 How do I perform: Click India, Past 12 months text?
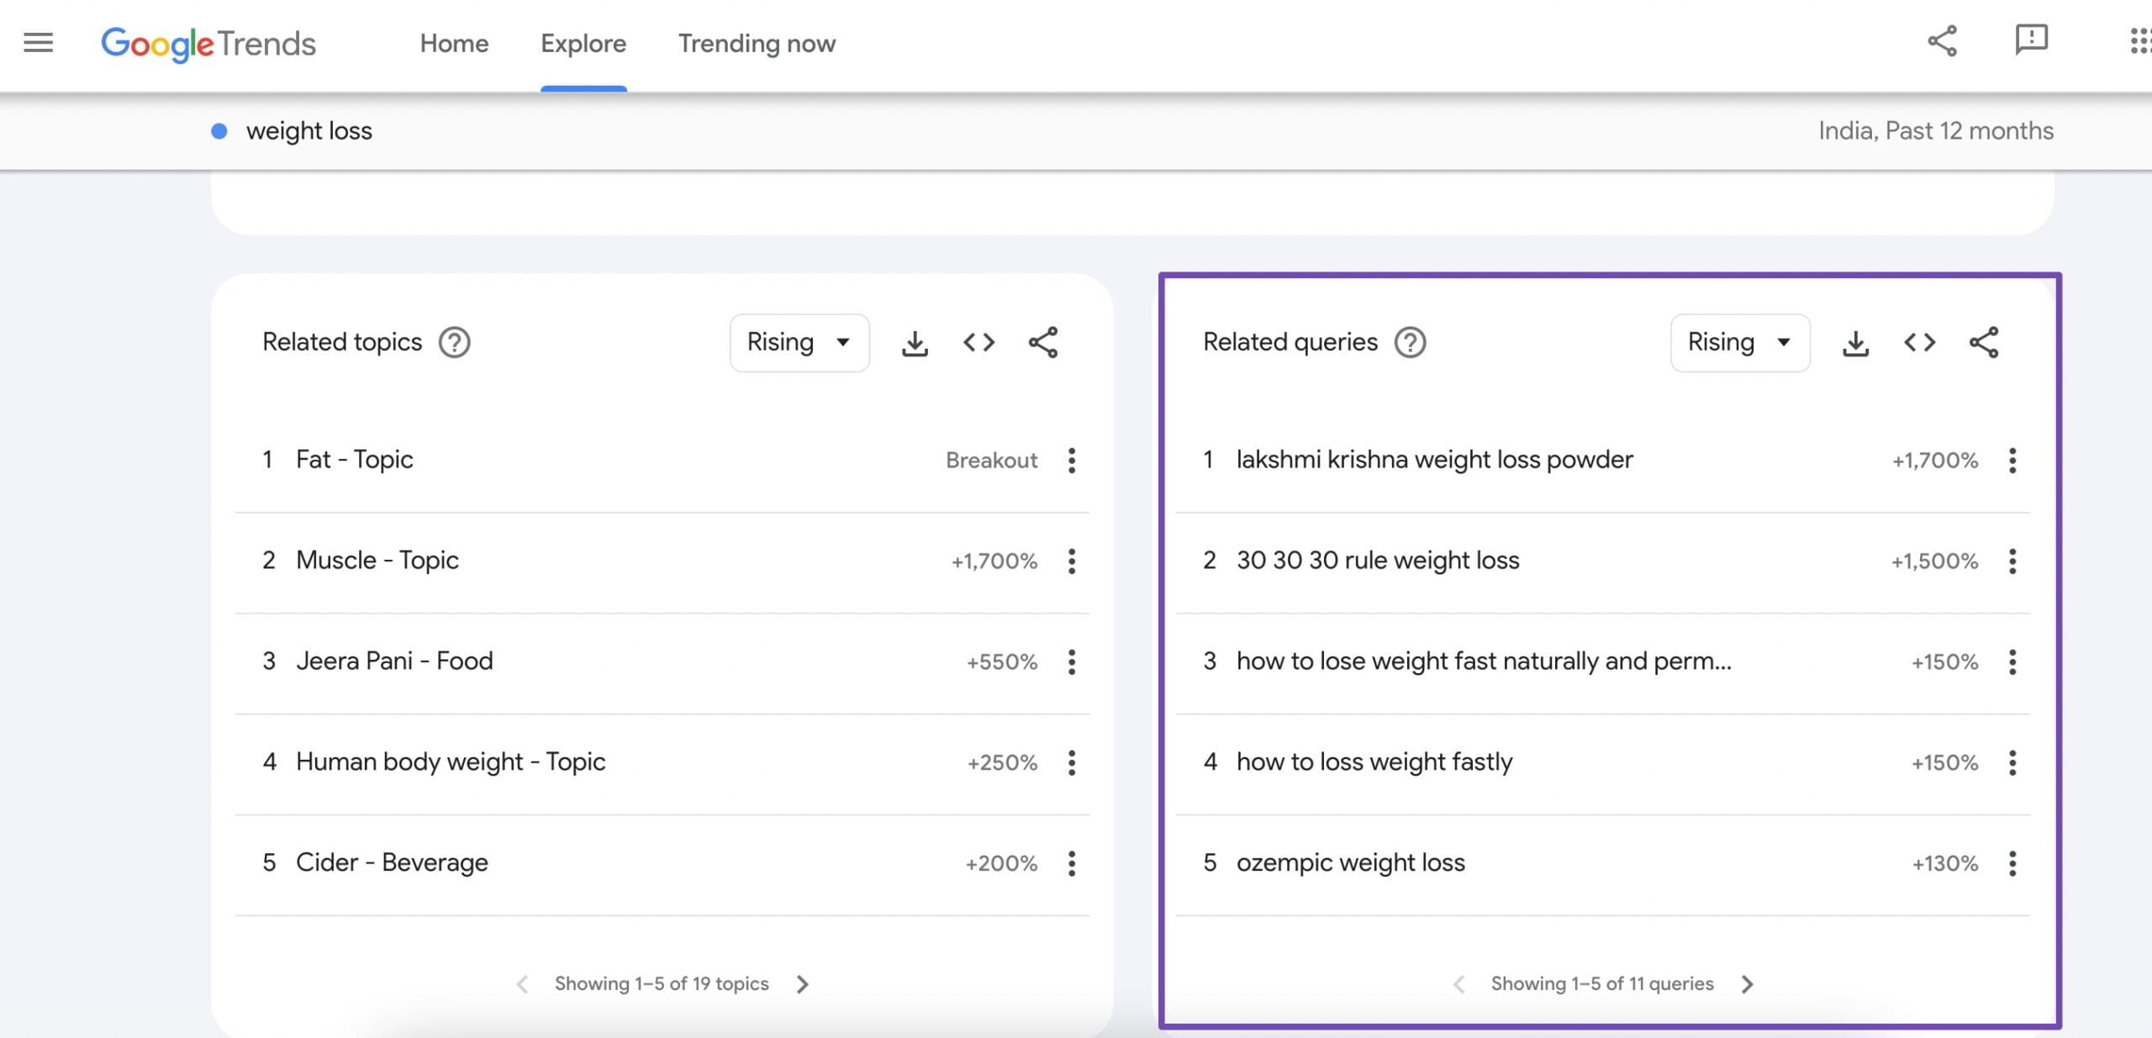(x=1935, y=131)
